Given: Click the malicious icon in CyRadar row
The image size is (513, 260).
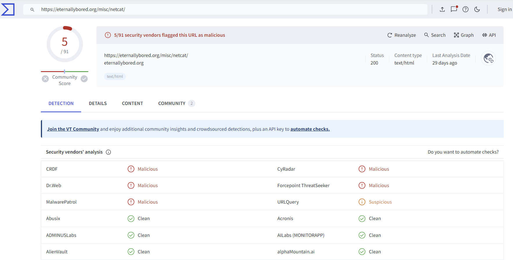Looking at the screenshot, I should click(x=362, y=169).
